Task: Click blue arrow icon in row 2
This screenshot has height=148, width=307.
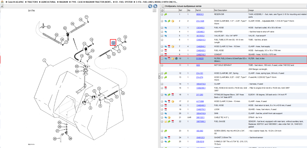Action: click(x=166, y=21)
